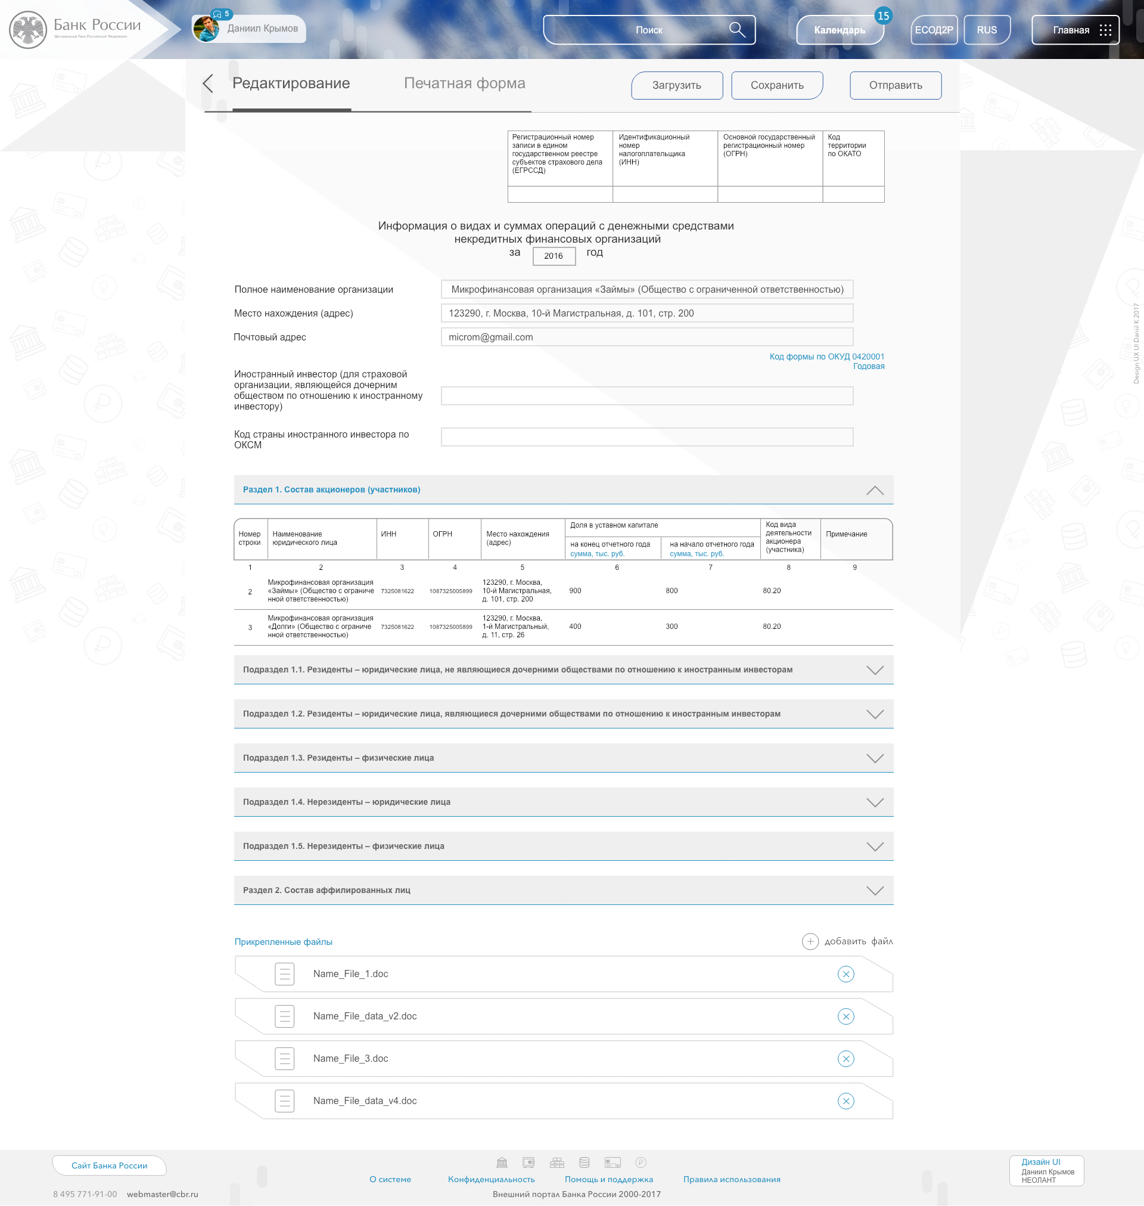Viewport: 1144px width, 1206px height.
Task: Click the footer safe icon
Action: (529, 1162)
